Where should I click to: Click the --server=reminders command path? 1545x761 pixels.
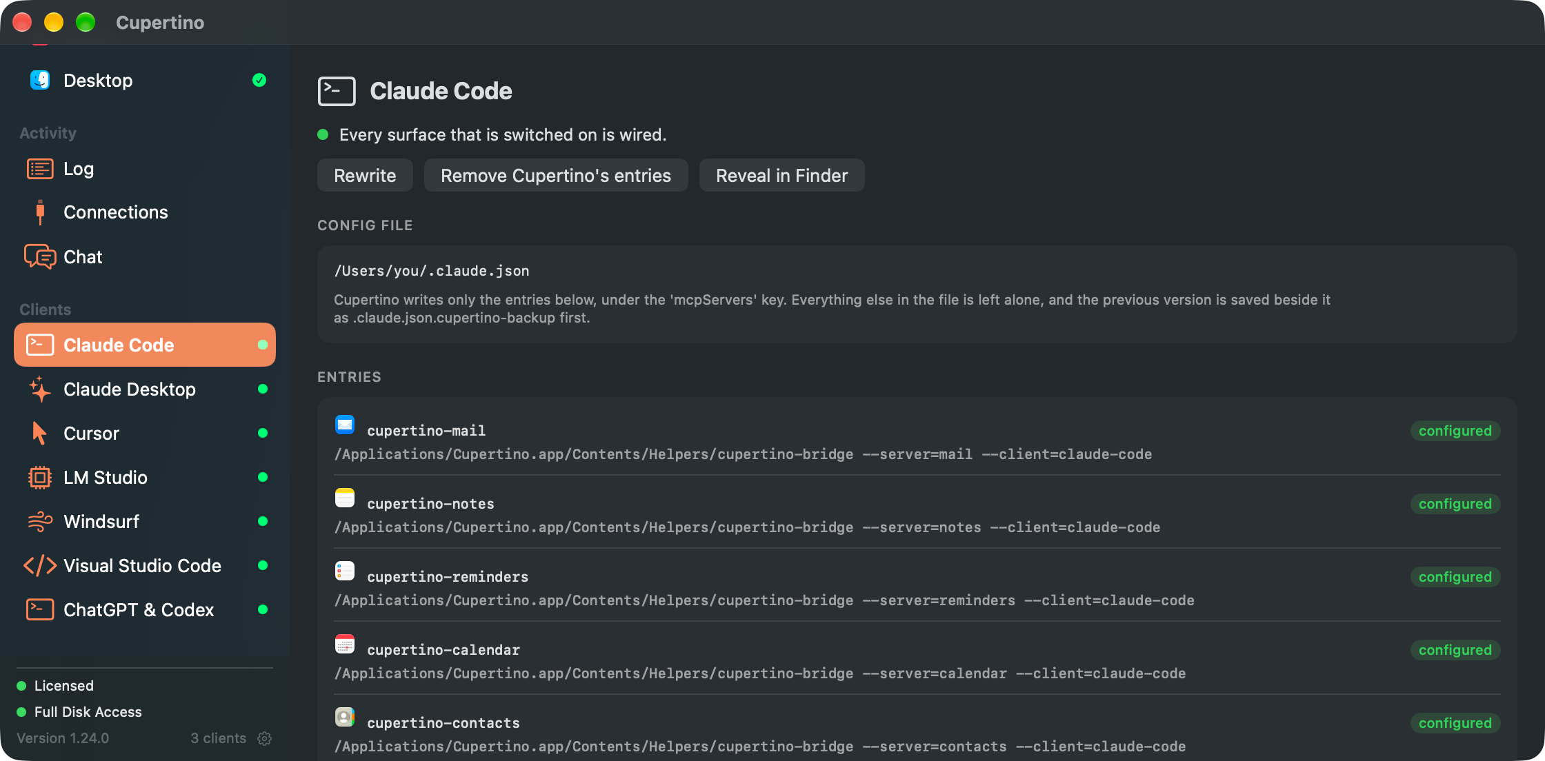pos(764,600)
